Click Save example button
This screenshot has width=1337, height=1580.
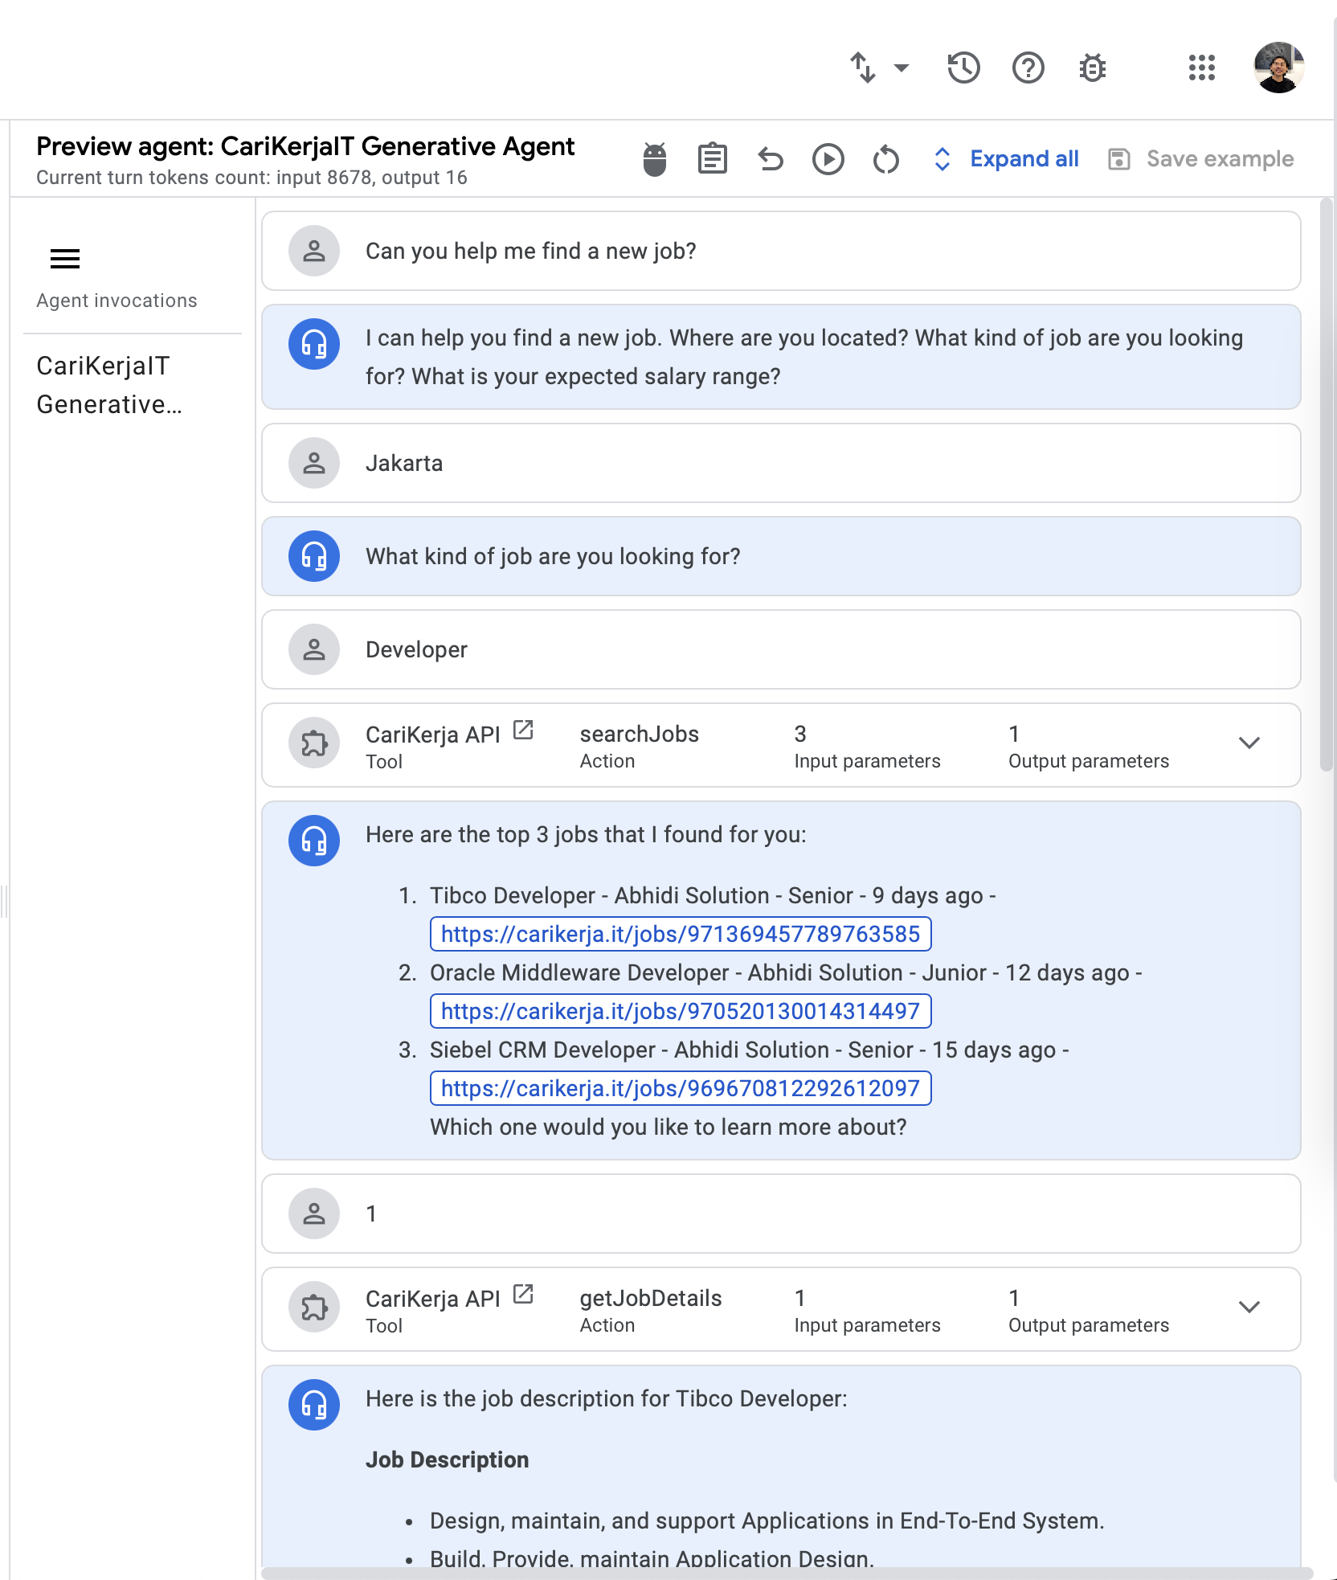tap(1200, 159)
